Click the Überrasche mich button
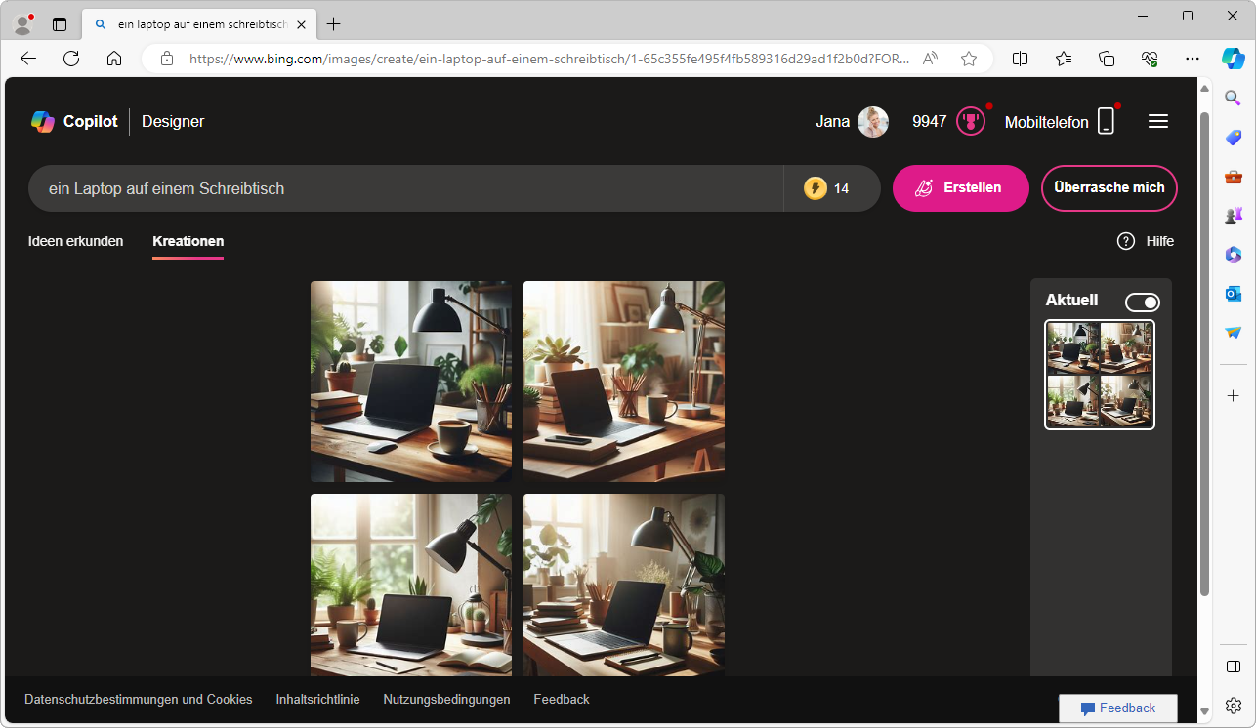The image size is (1256, 728). (x=1109, y=188)
